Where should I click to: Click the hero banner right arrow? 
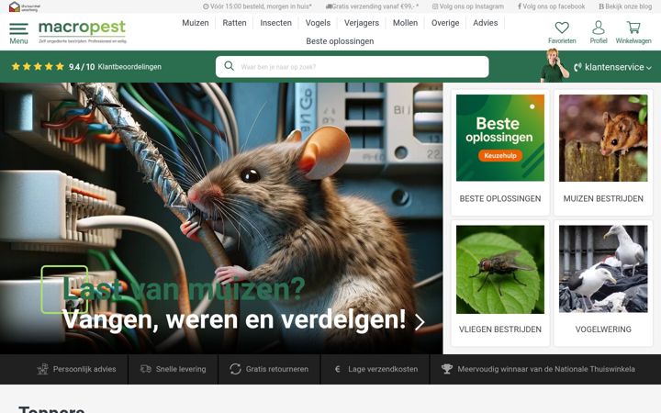(419, 322)
